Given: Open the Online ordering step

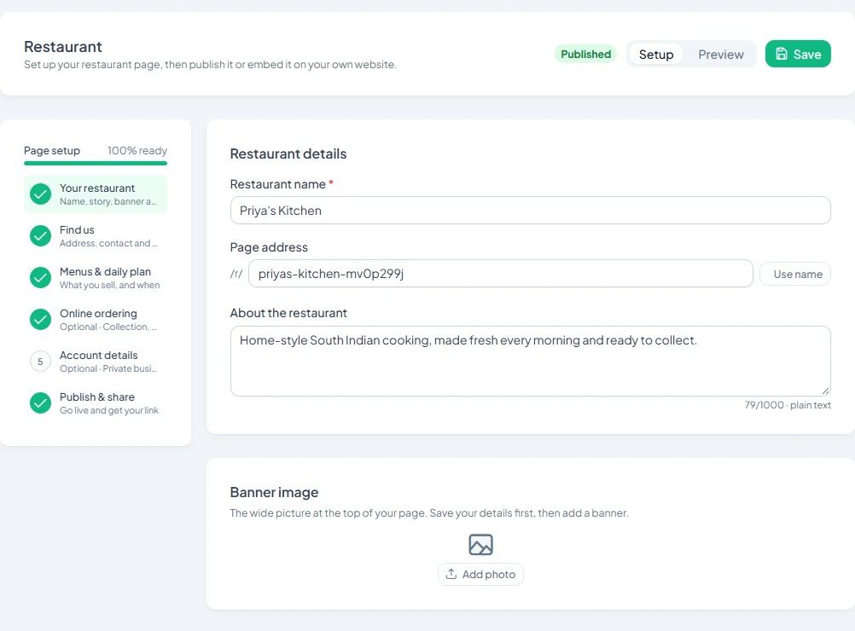Looking at the screenshot, I should [x=96, y=319].
